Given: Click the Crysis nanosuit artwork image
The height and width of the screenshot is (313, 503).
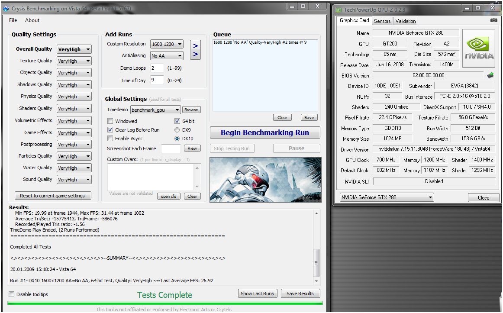Looking at the screenshot, I should [x=265, y=180].
